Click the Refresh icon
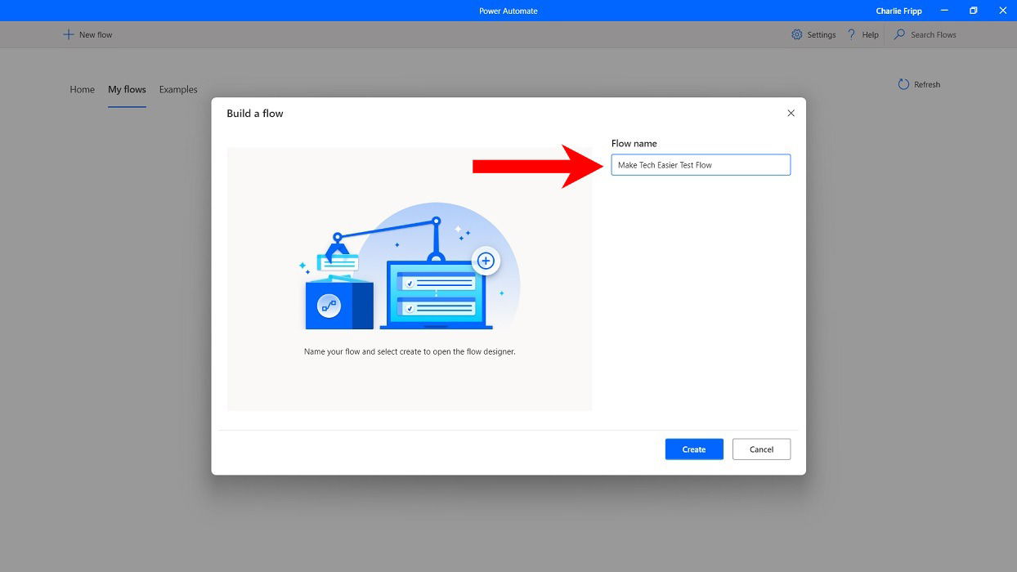1017x572 pixels. 903,84
